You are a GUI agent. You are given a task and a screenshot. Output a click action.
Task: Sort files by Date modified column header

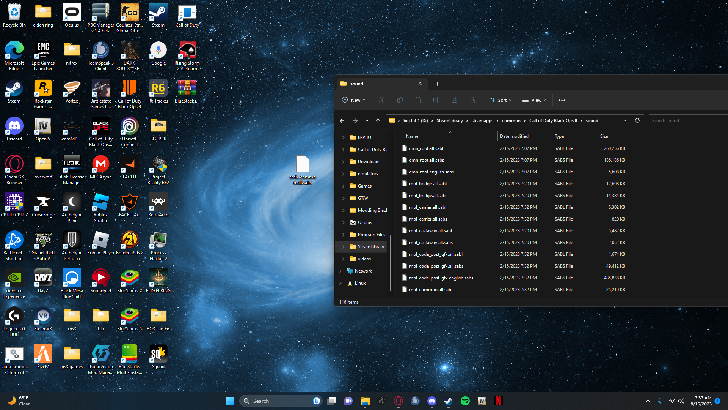(525, 136)
